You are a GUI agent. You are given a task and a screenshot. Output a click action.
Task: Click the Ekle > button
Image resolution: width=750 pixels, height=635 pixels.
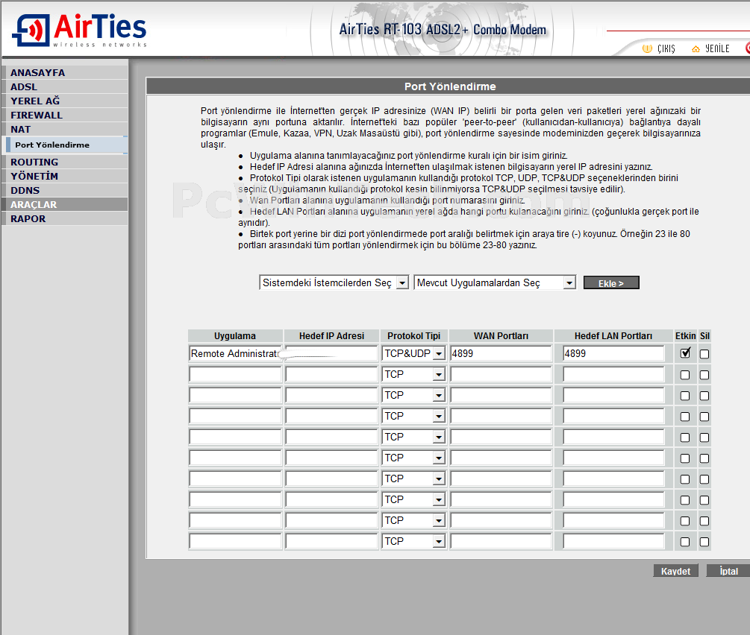pyautogui.click(x=611, y=283)
